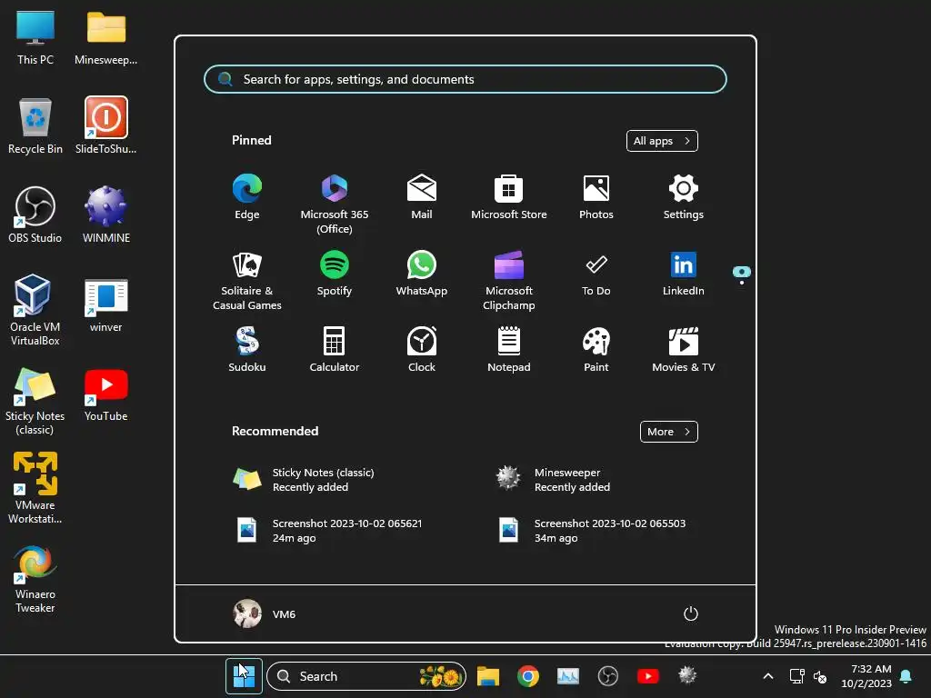Launch Microsoft Clipchamp
The height and width of the screenshot is (698, 931).
509,280
